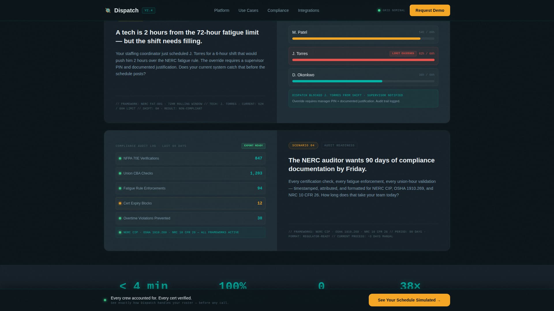Image resolution: width=554 pixels, height=311 pixels.
Task: Click the green dot in footer bar
Action: (x=105, y=300)
